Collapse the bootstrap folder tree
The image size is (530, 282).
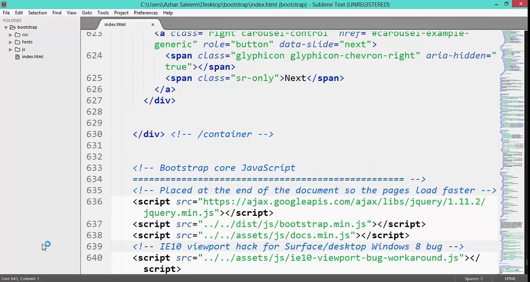point(6,27)
